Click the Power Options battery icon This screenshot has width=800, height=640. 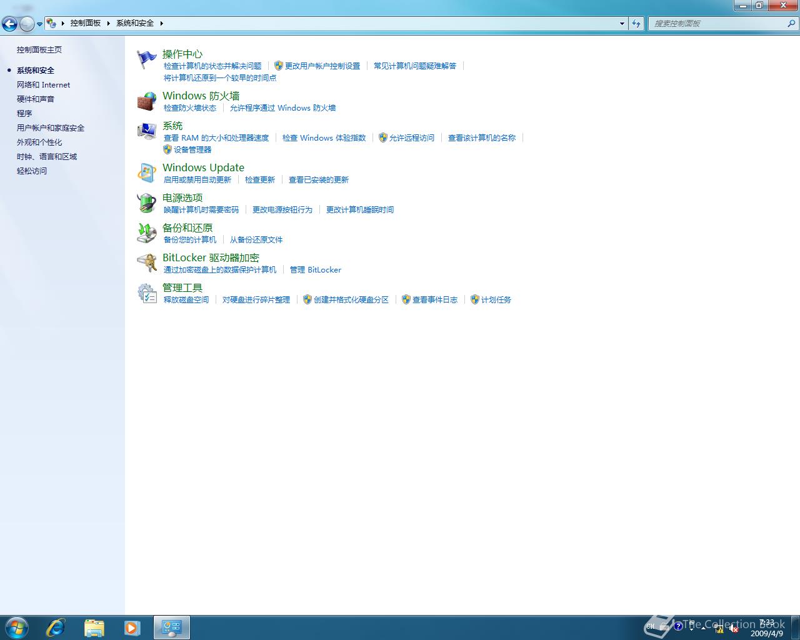[x=147, y=202]
